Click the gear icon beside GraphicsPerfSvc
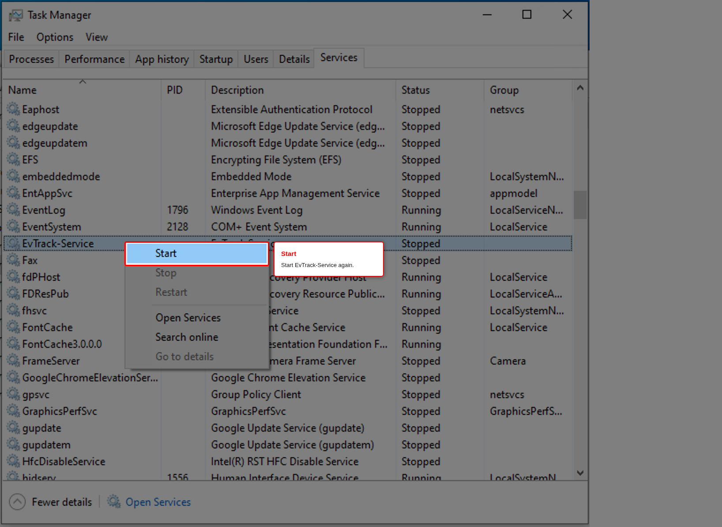Screen dimensions: 722x527 point(13,411)
